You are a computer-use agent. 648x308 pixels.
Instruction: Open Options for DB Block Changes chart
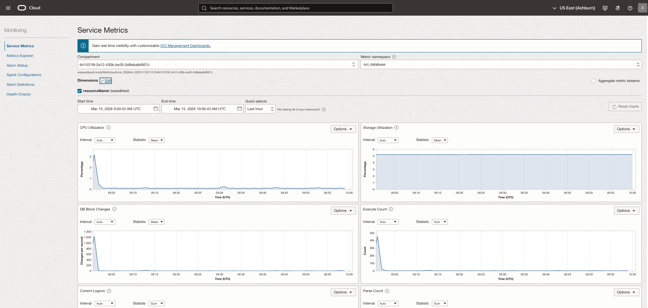tap(343, 210)
